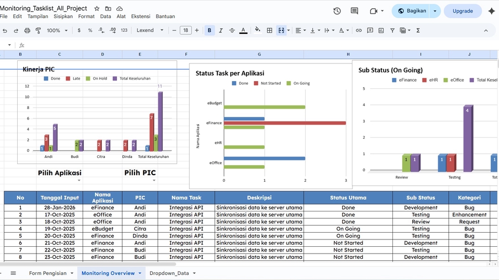Open Pilih Aplikasi dropdown arrow
The height and width of the screenshot is (280, 499).
pos(79,180)
